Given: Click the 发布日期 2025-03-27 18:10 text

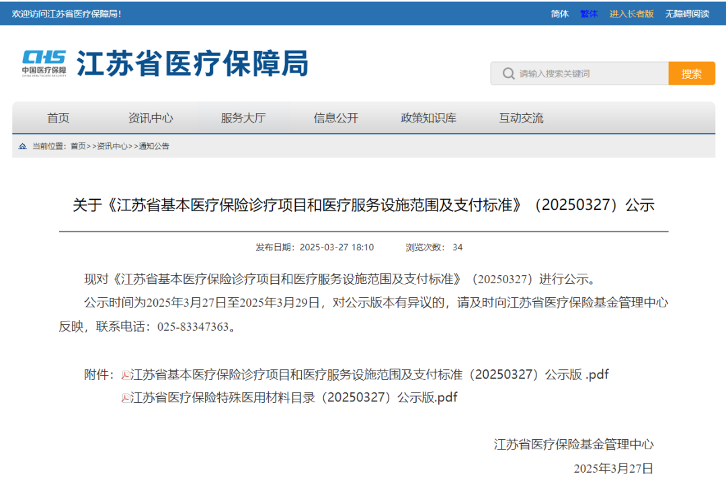Looking at the screenshot, I should [315, 247].
